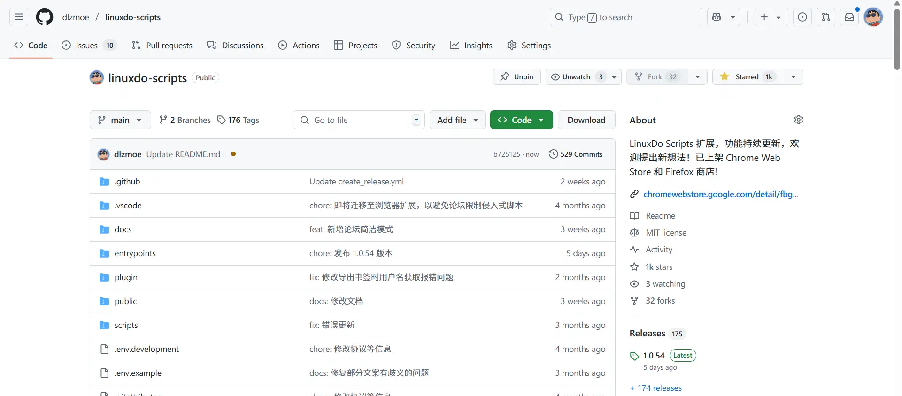Image resolution: width=902 pixels, height=396 pixels.
Task: Open Copilot chat icon
Action: 717,17
